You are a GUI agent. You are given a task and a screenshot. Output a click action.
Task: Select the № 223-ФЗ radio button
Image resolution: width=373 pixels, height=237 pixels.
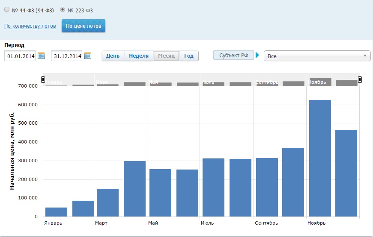tap(63, 9)
